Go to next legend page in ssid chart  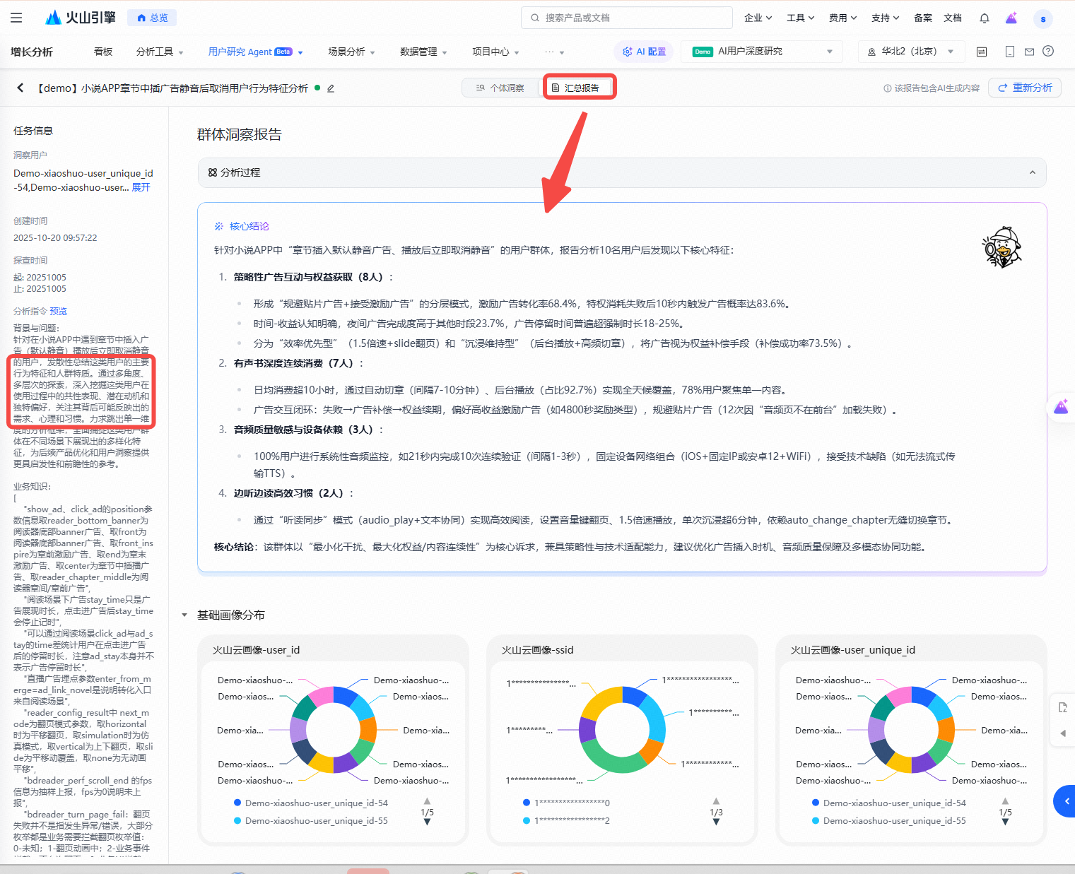click(x=716, y=822)
